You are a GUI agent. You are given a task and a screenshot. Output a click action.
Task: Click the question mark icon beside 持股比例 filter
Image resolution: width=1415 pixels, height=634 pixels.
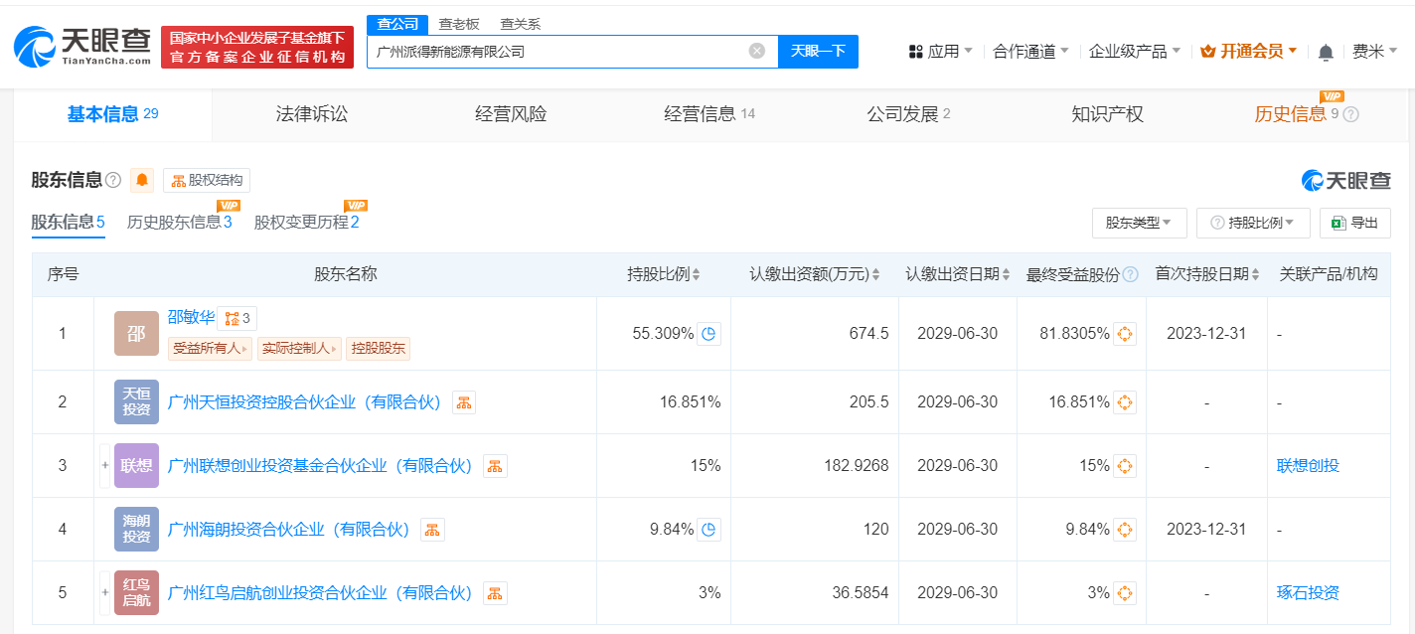point(1215,223)
